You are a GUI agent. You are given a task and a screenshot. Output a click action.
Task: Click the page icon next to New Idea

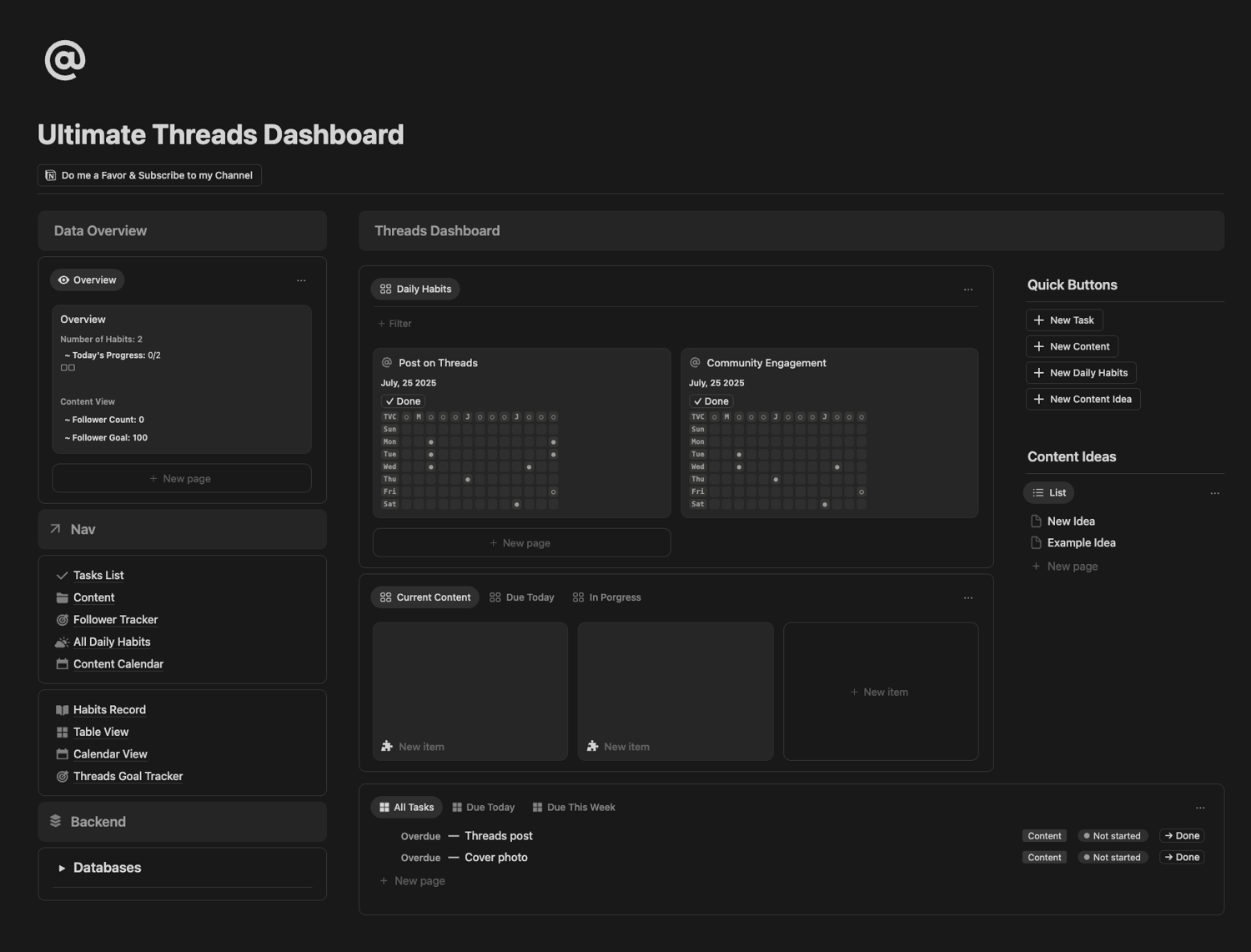click(1036, 521)
